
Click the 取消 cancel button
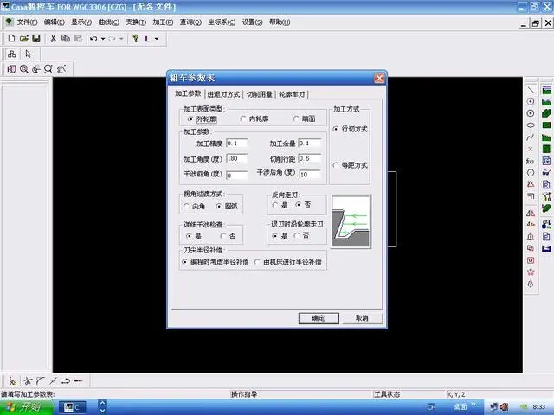click(x=362, y=318)
